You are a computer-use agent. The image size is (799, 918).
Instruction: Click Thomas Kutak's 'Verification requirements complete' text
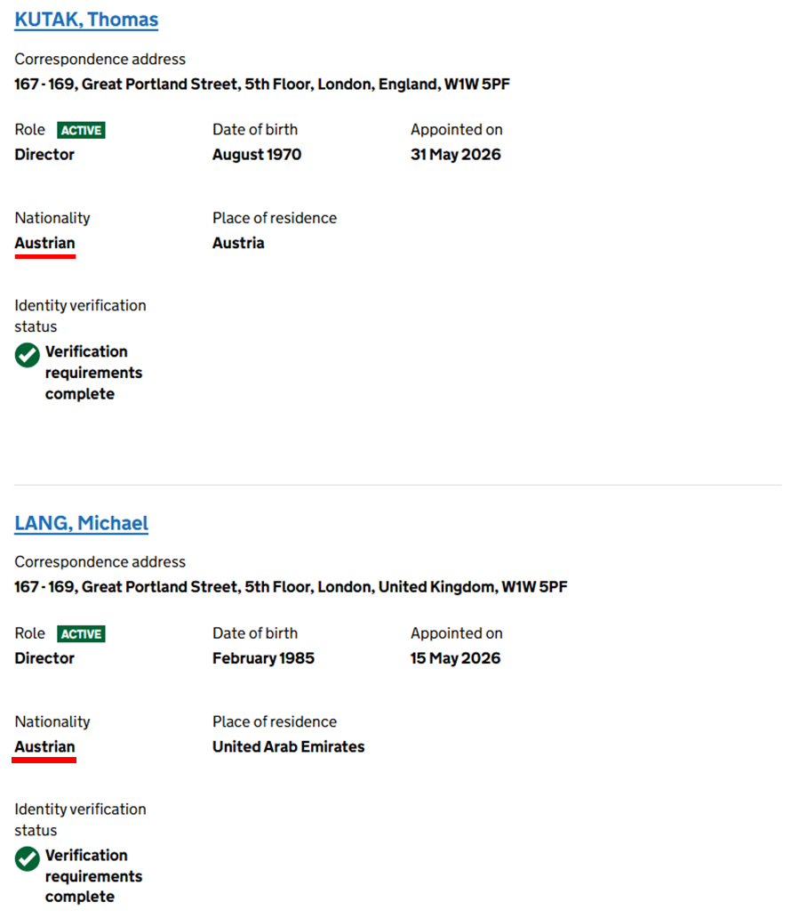click(93, 373)
